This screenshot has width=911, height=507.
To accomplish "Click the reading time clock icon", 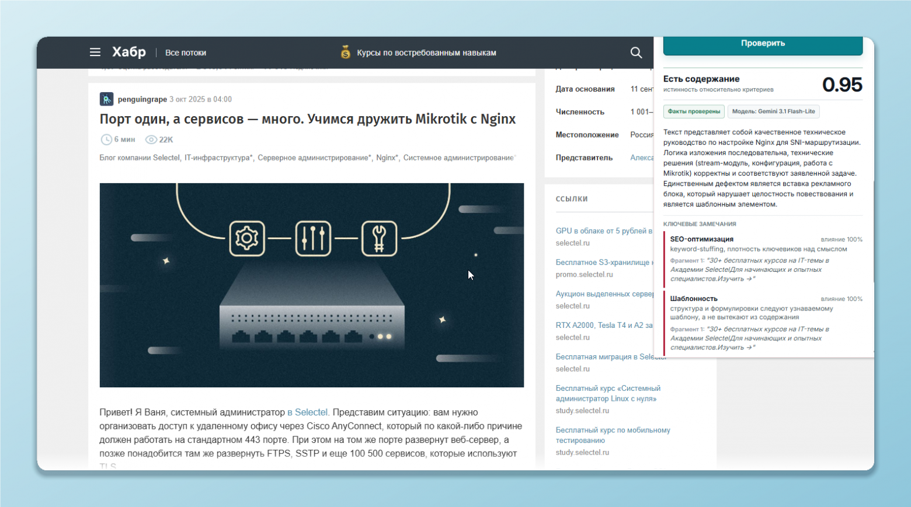I will pos(106,139).
